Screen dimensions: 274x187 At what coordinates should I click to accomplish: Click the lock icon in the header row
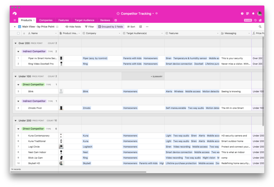(24, 33)
